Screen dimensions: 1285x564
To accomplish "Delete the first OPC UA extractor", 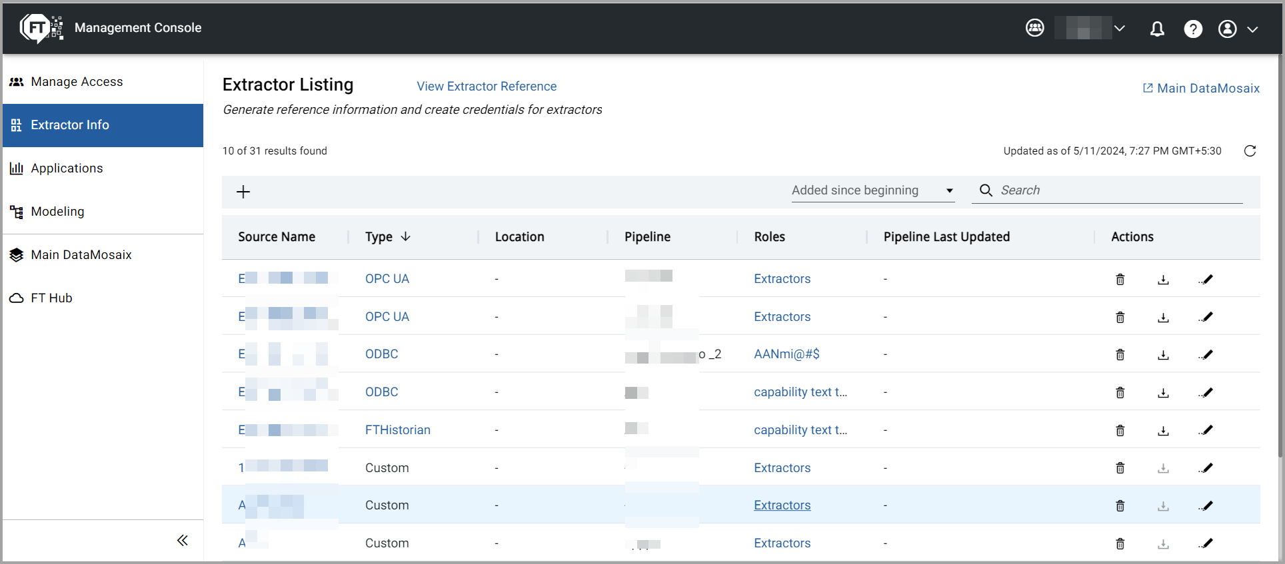I will pos(1120,279).
